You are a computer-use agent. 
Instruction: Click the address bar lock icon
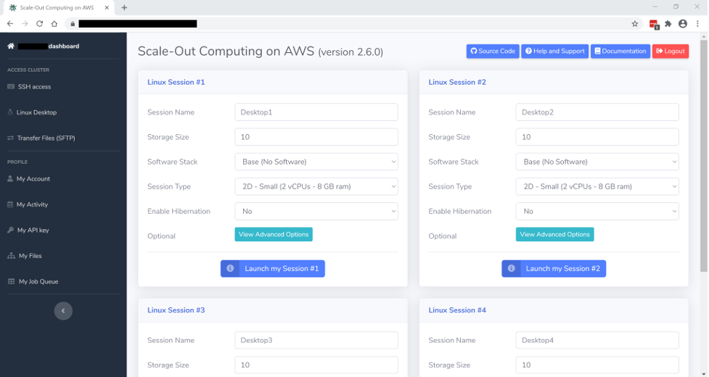click(73, 24)
